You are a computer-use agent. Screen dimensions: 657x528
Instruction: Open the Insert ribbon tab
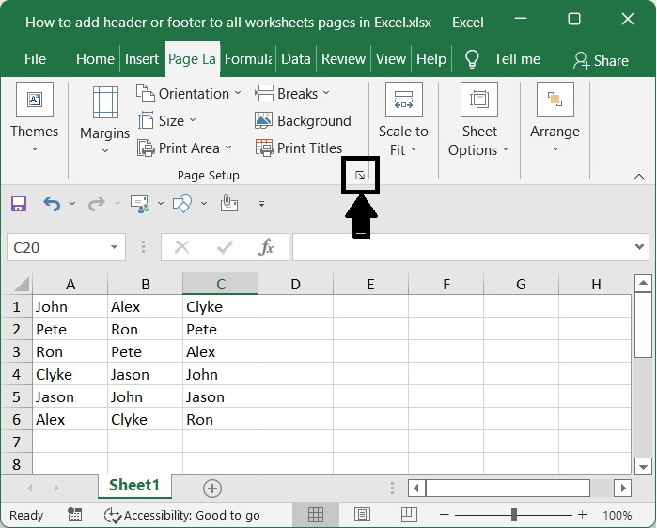(x=142, y=59)
